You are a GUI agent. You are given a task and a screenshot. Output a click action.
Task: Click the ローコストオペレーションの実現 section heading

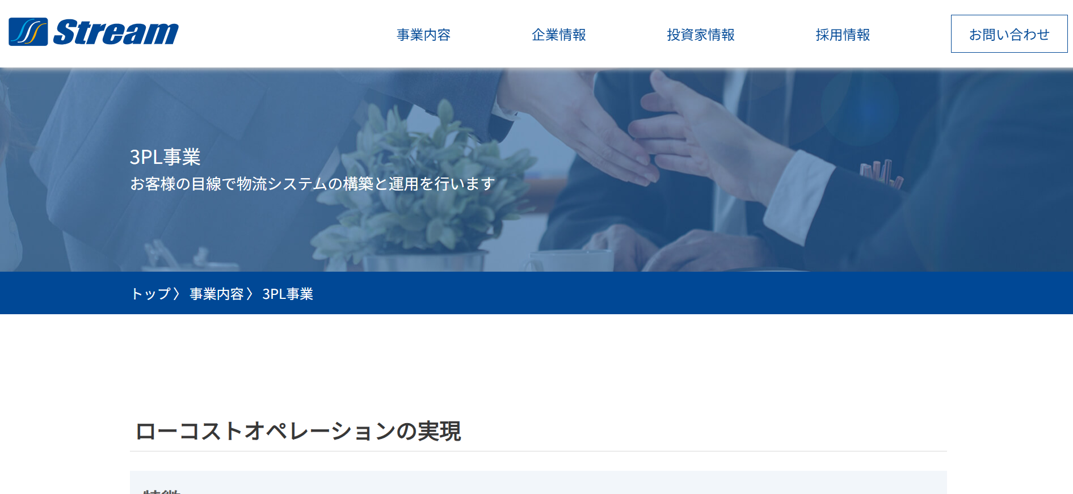click(x=298, y=431)
